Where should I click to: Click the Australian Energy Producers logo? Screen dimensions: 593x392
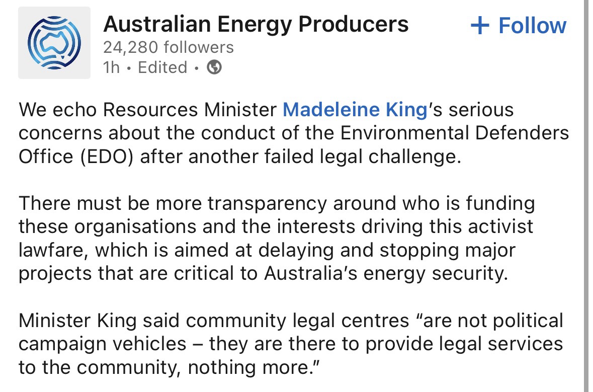click(54, 43)
